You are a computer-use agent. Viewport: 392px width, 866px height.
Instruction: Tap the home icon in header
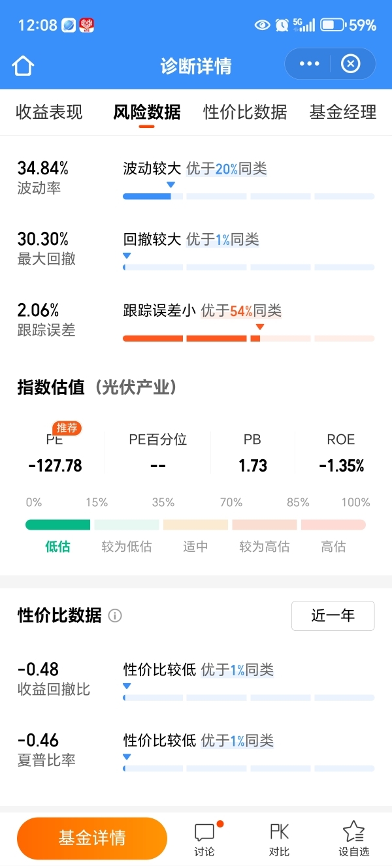(23, 65)
